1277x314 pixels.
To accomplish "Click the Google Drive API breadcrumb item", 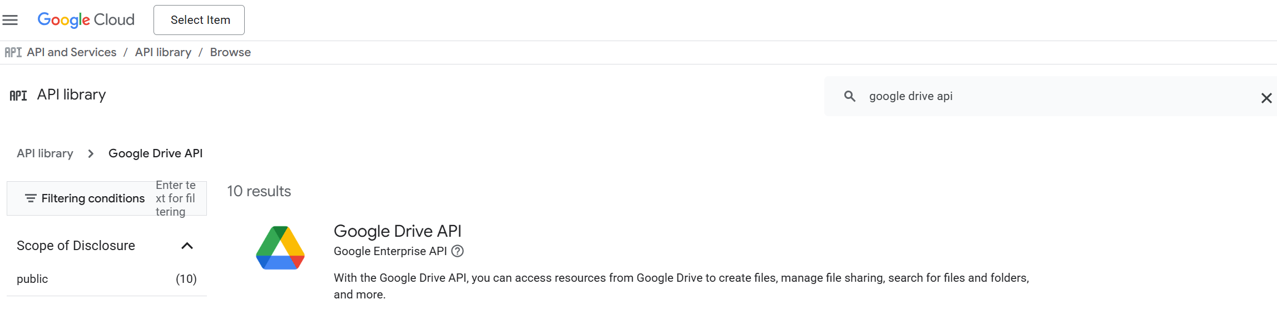I will pos(155,153).
